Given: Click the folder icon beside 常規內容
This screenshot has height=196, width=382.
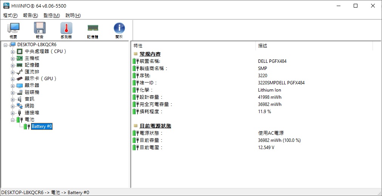Looking at the screenshot, I should (x=136, y=54).
